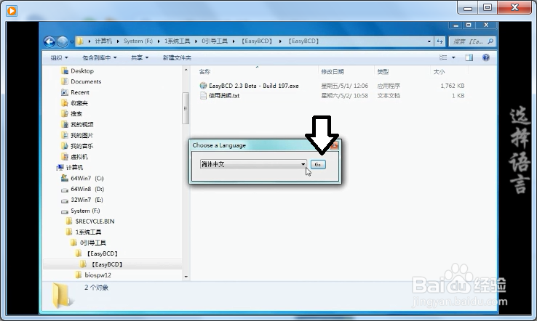Select 0引导工具 folder in tree
This screenshot has width=537, height=321.
point(93,243)
